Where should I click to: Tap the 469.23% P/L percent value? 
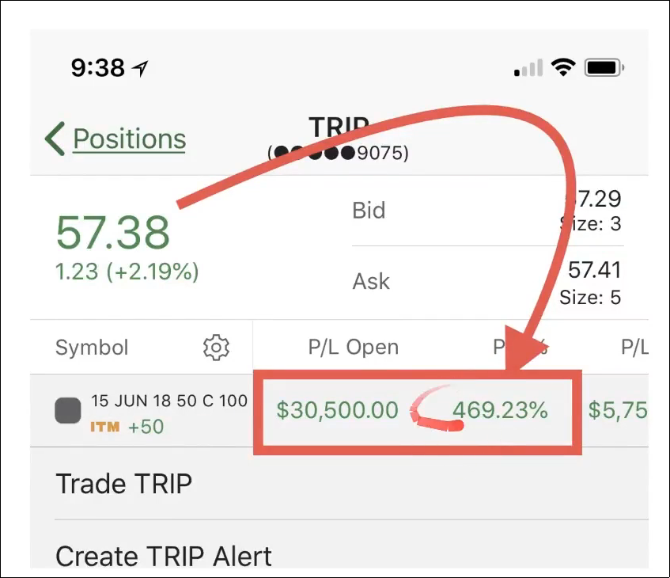tap(501, 410)
